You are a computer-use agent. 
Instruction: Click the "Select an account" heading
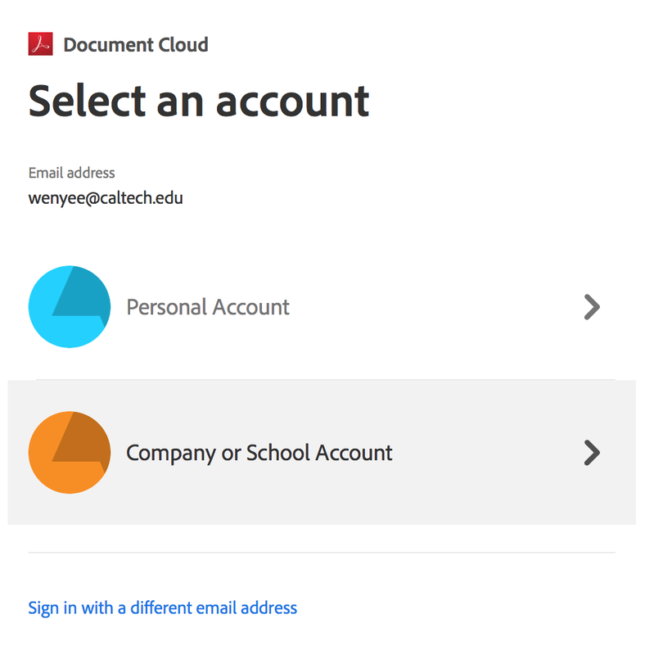(x=199, y=102)
